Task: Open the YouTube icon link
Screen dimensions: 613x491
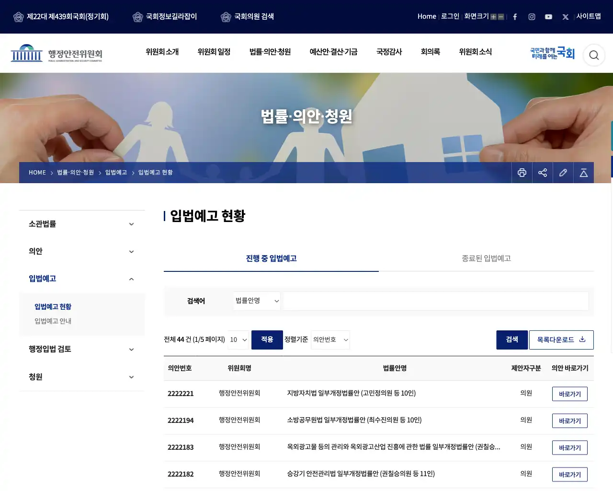Action: click(548, 17)
